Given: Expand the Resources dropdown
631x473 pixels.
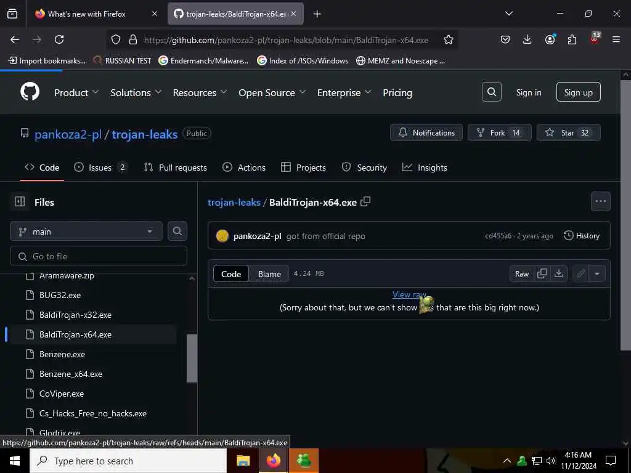Looking at the screenshot, I should point(200,92).
